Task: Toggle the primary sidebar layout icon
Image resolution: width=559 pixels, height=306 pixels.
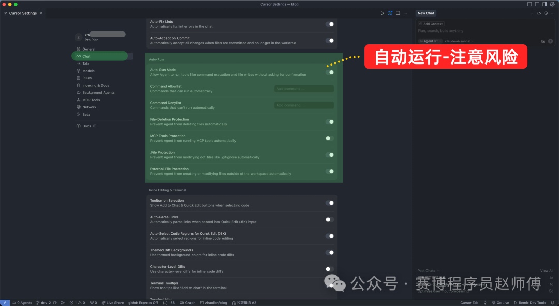Action: 529,4
